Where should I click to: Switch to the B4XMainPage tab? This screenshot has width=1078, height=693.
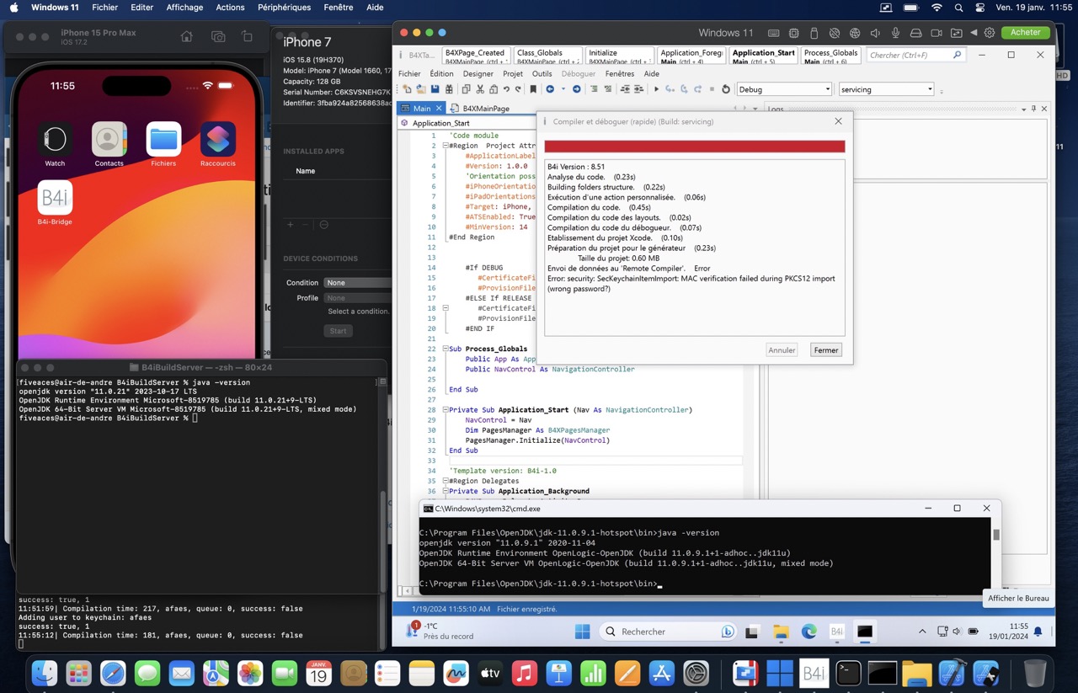point(485,109)
